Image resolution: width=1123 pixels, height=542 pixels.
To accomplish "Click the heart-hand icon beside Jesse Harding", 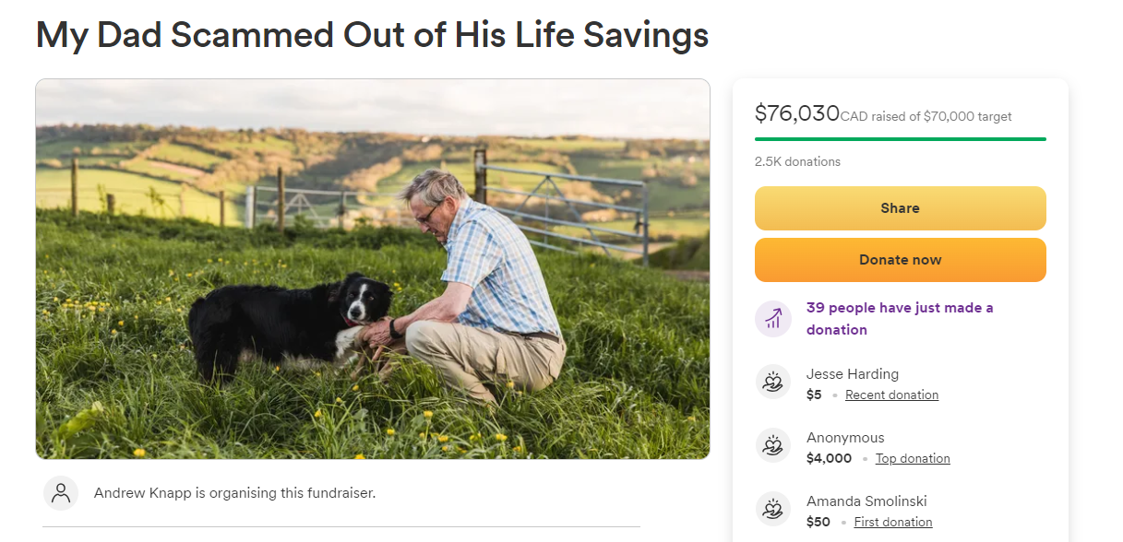I will (x=773, y=382).
